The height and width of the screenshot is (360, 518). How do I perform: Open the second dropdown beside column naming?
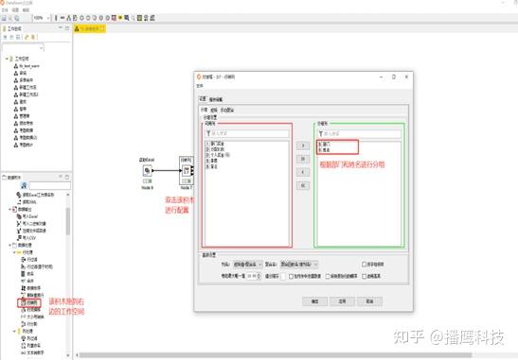pyautogui.click(x=299, y=265)
